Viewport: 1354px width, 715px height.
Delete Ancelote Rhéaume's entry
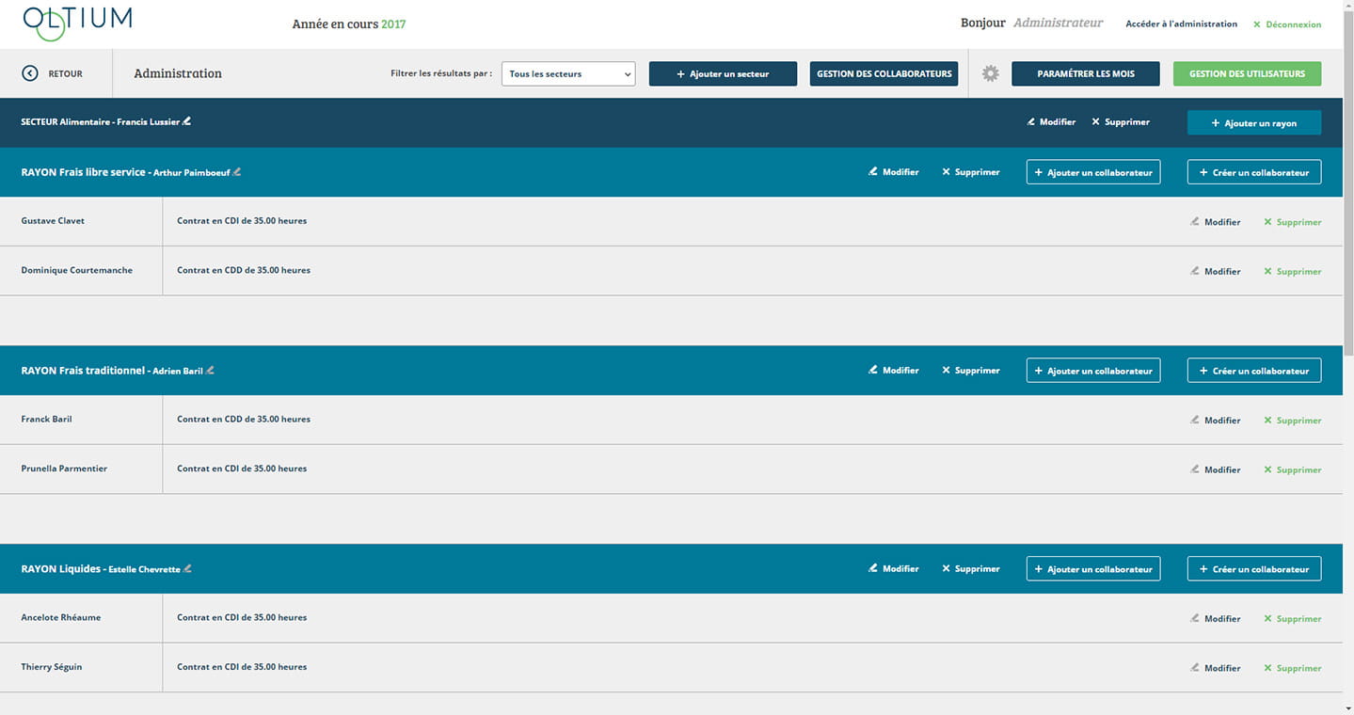[x=1293, y=619]
